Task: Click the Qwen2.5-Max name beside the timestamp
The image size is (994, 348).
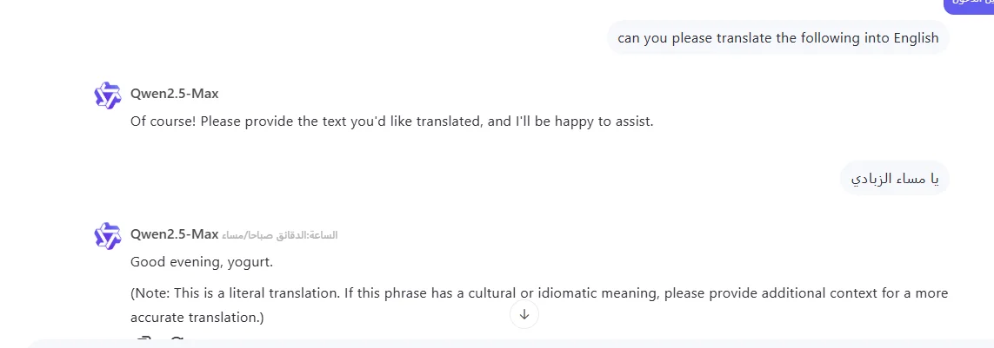Action: pyautogui.click(x=174, y=234)
